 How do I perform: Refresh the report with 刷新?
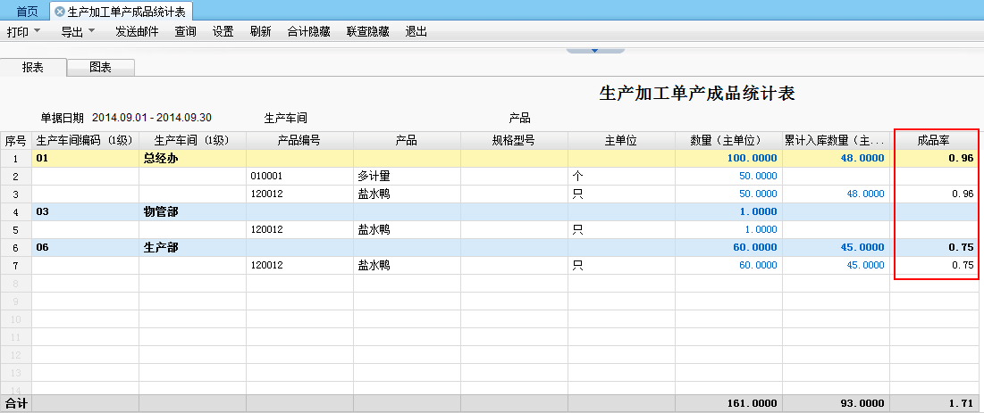(x=260, y=32)
